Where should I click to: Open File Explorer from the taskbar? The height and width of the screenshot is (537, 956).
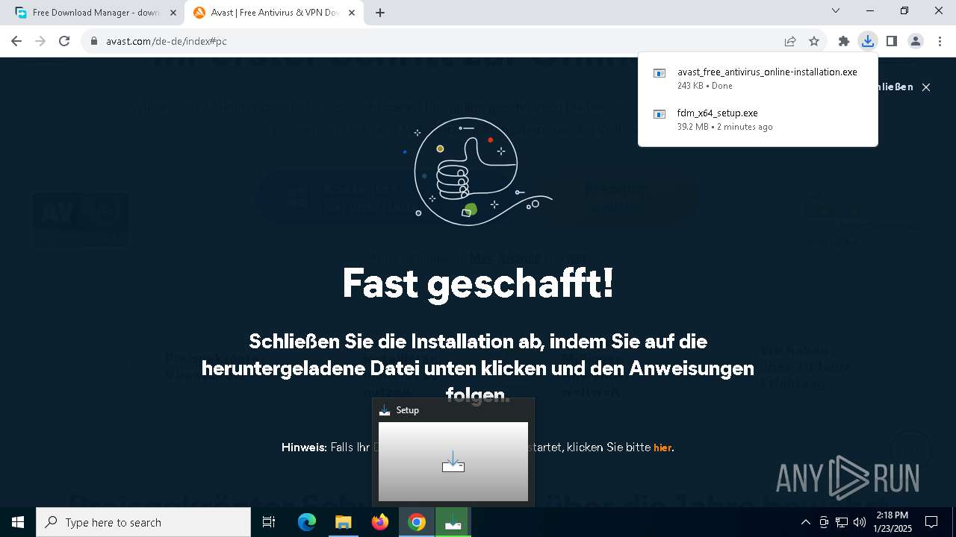(x=343, y=522)
